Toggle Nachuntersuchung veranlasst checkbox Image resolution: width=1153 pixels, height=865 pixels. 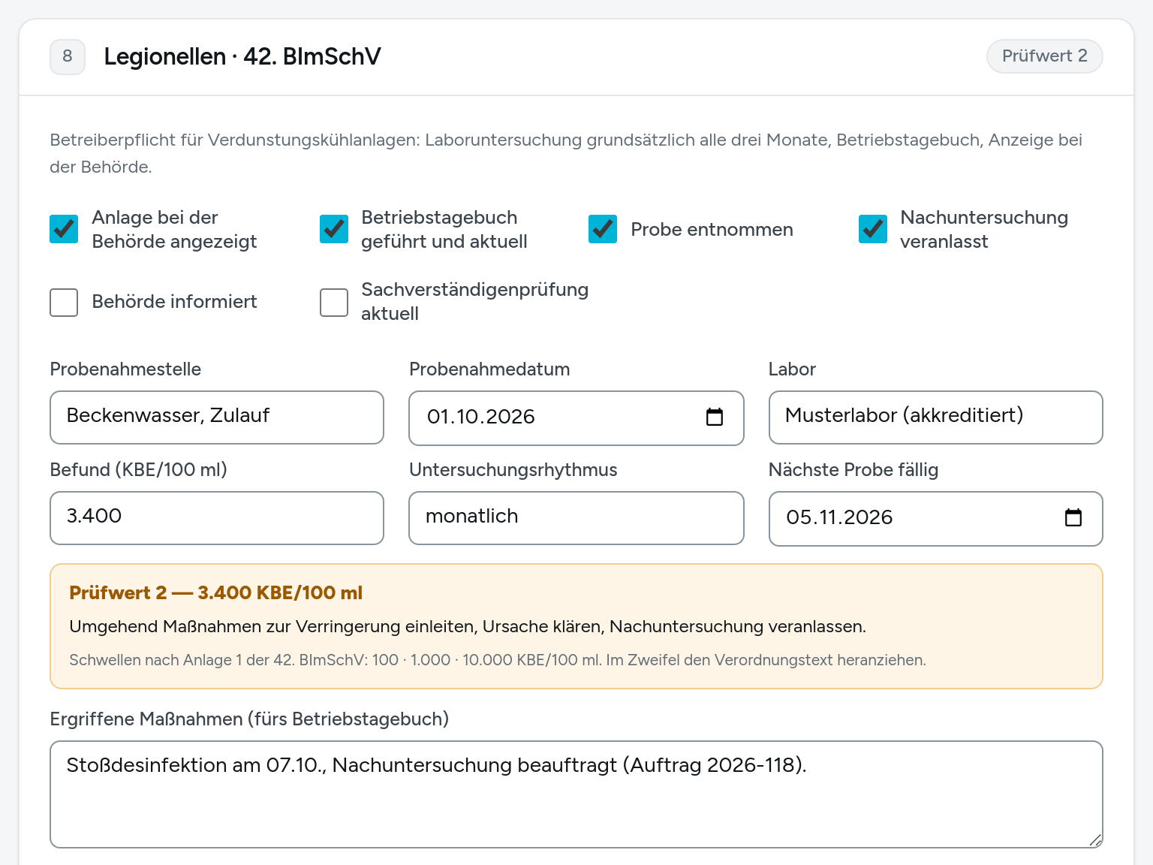873,229
